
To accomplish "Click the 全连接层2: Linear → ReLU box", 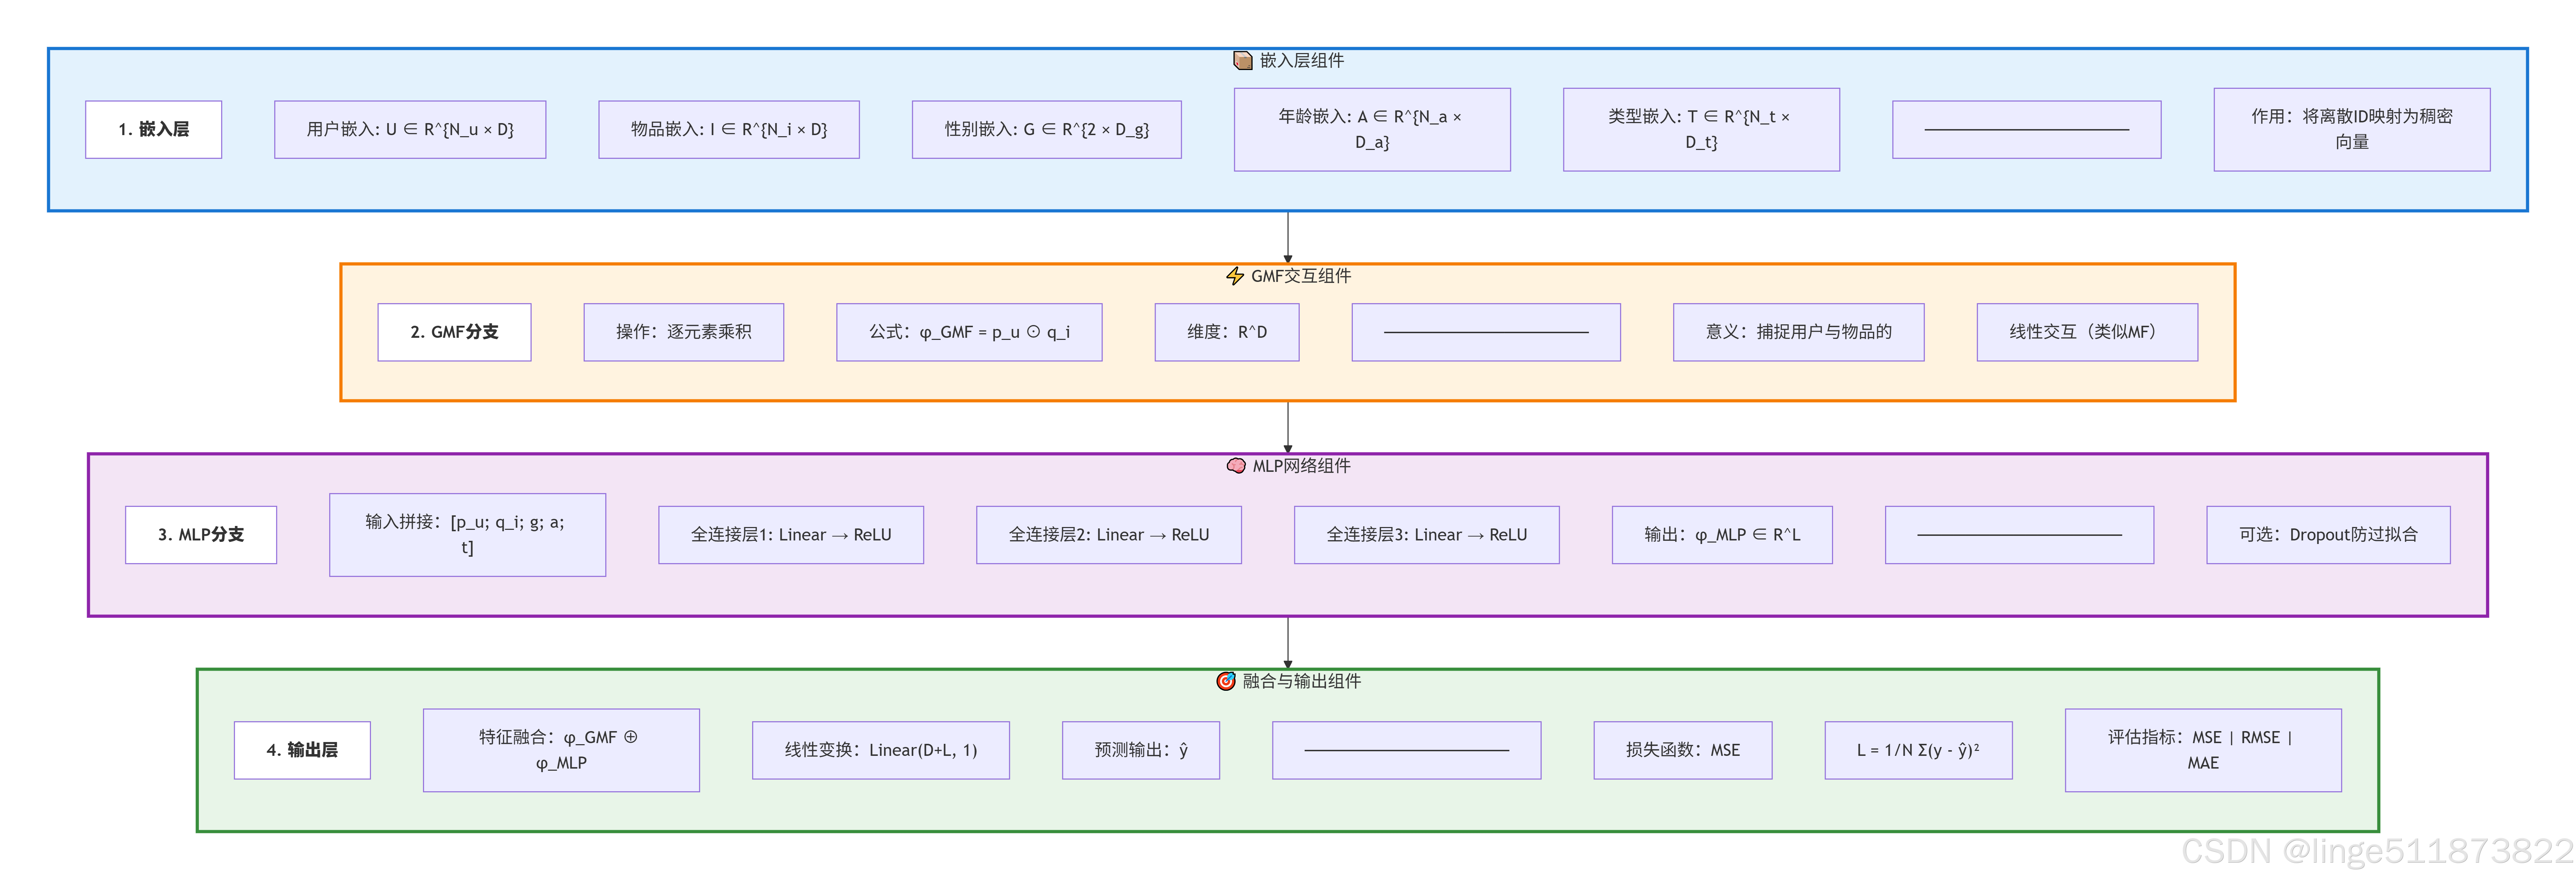I will 1109,535.
